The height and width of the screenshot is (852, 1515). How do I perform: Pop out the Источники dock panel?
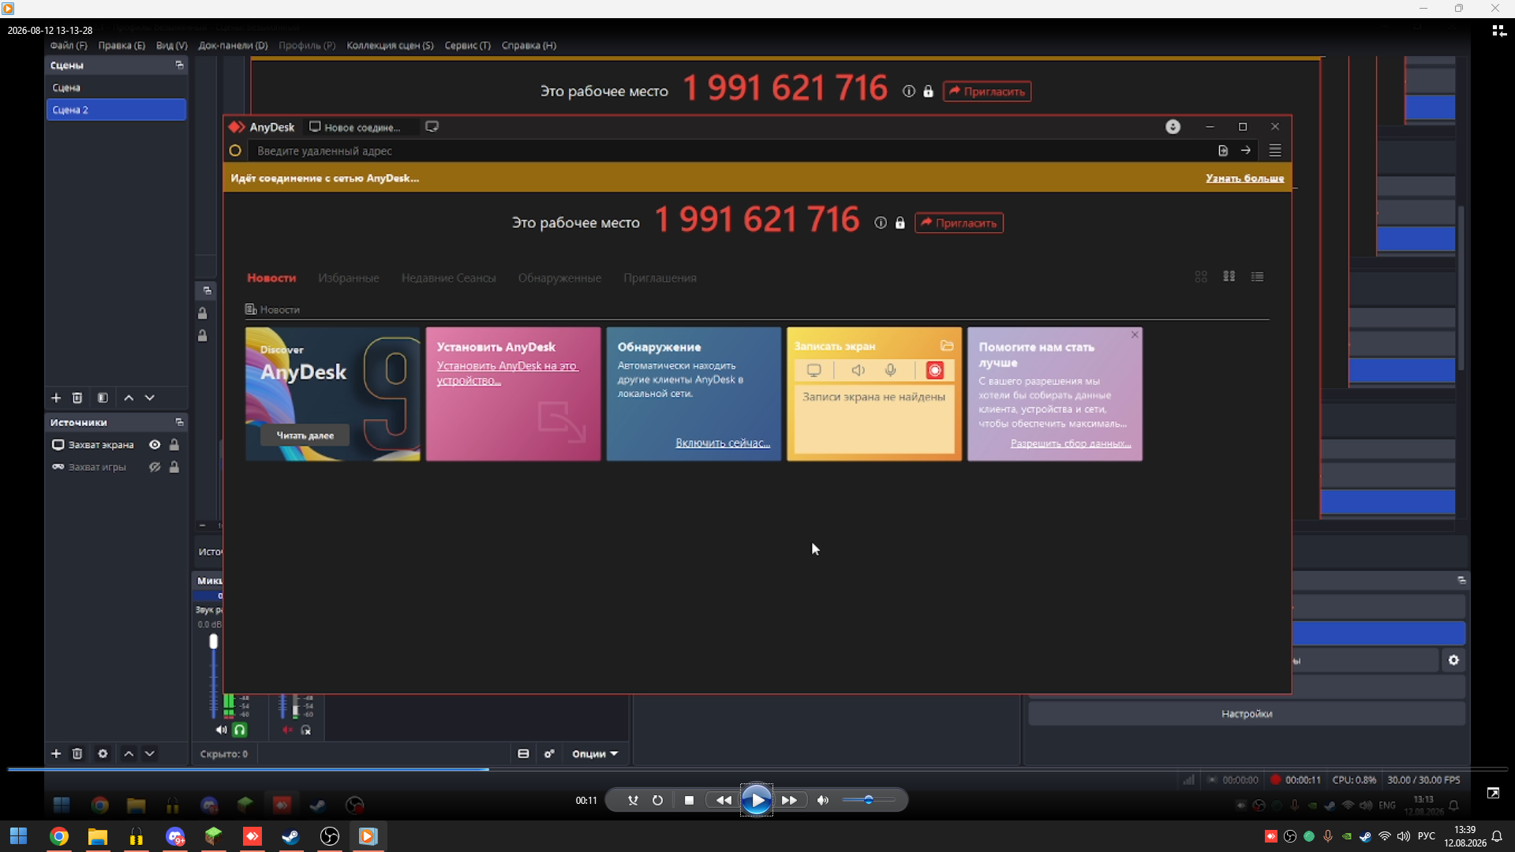179,423
